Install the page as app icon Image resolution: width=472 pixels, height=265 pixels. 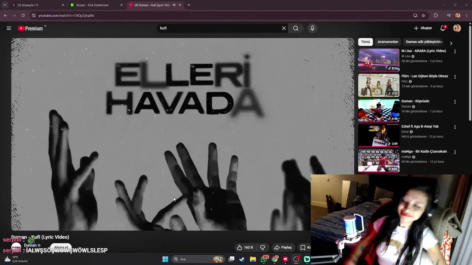pyautogui.click(x=415, y=15)
